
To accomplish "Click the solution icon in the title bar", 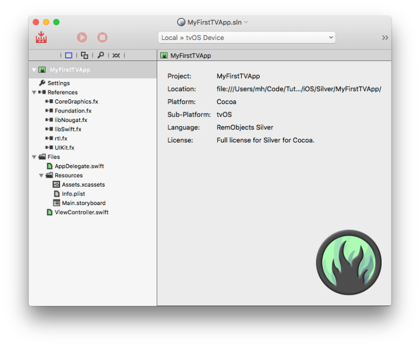I will click(181, 22).
